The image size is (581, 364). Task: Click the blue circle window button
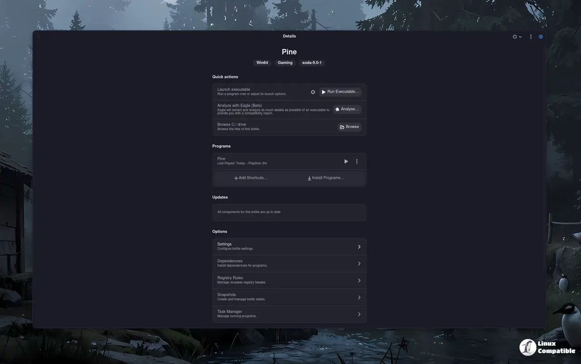tap(541, 37)
